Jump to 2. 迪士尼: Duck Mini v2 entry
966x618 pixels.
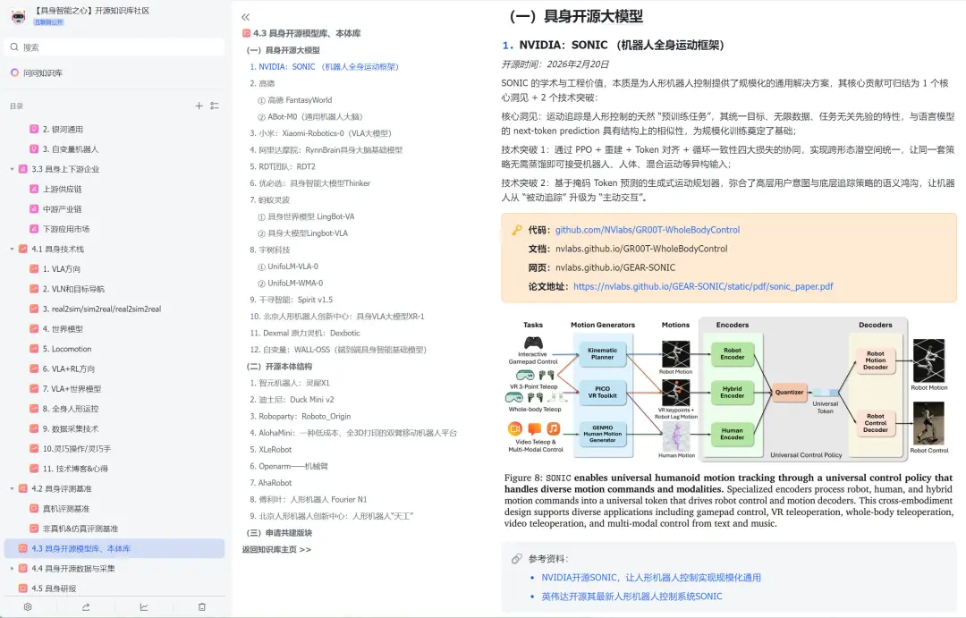(x=292, y=399)
